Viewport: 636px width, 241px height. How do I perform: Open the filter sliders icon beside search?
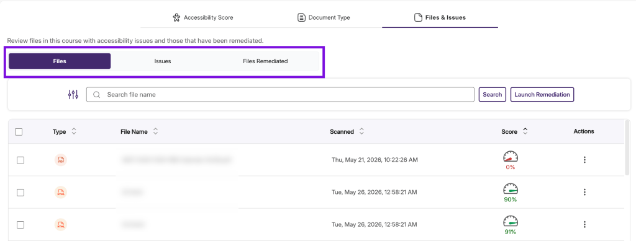pos(73,95)
